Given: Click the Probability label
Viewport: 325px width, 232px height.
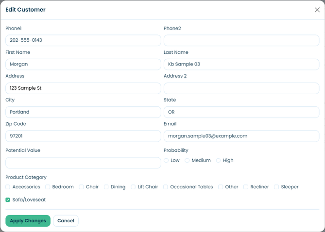Looking at the screenshot, I should tap(176, 150).
